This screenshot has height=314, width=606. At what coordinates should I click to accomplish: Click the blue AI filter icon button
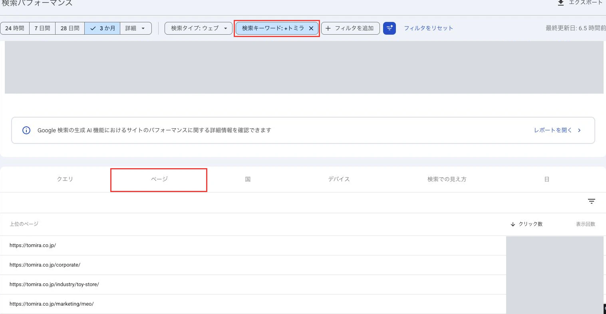pos(389,28)
